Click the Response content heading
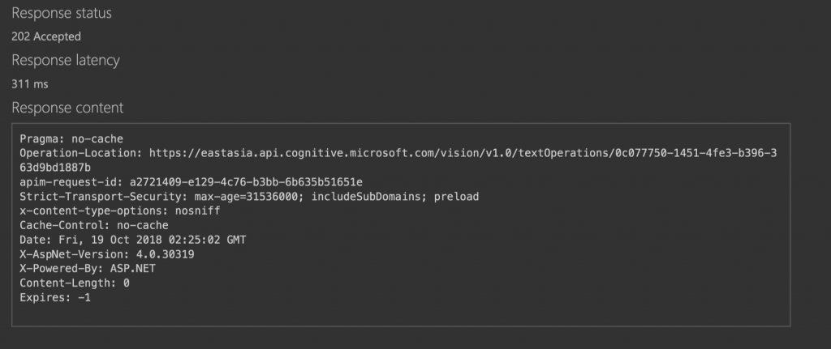 point(67,107)
